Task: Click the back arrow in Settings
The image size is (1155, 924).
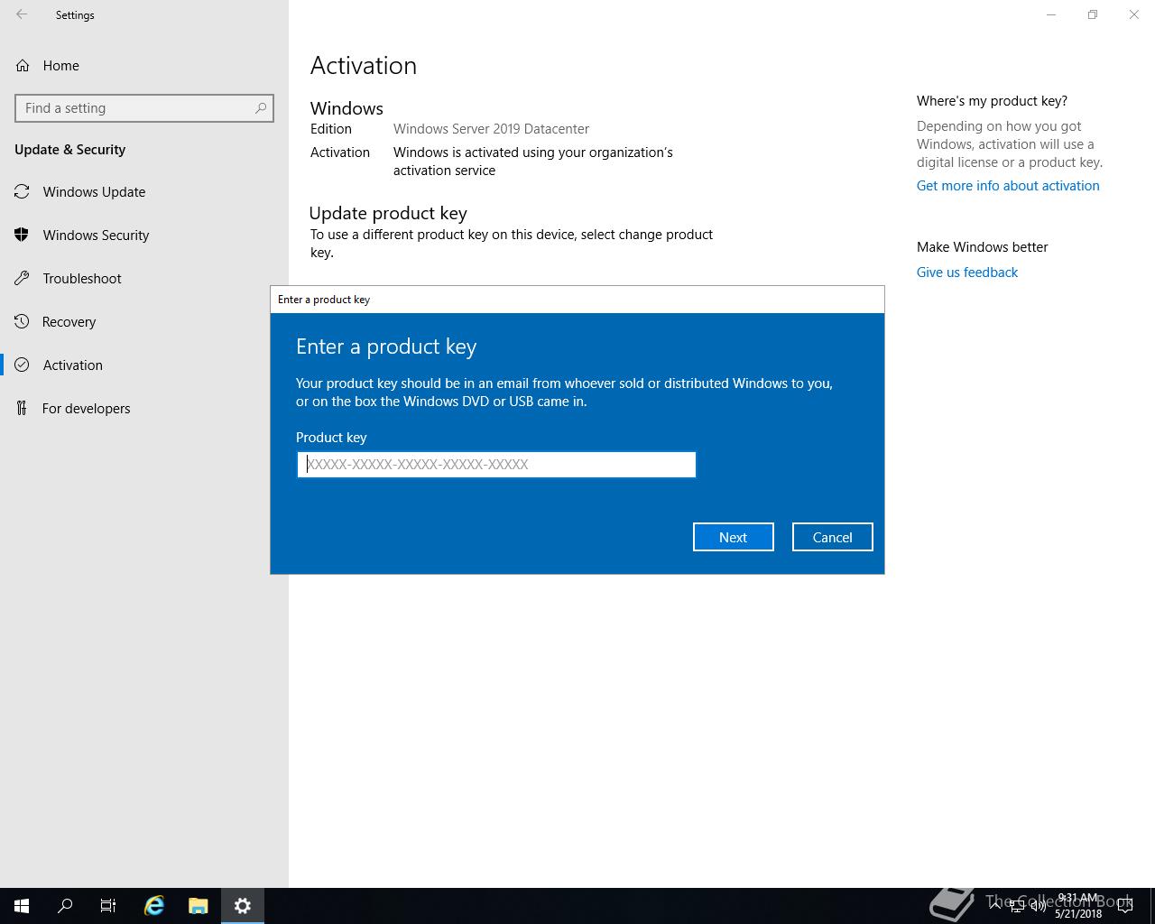Action: point(22,14)
